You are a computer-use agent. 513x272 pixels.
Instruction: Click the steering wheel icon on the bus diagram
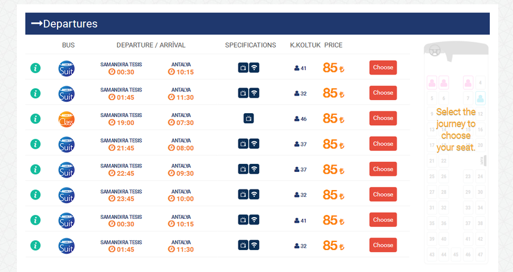tap(435, 51)
